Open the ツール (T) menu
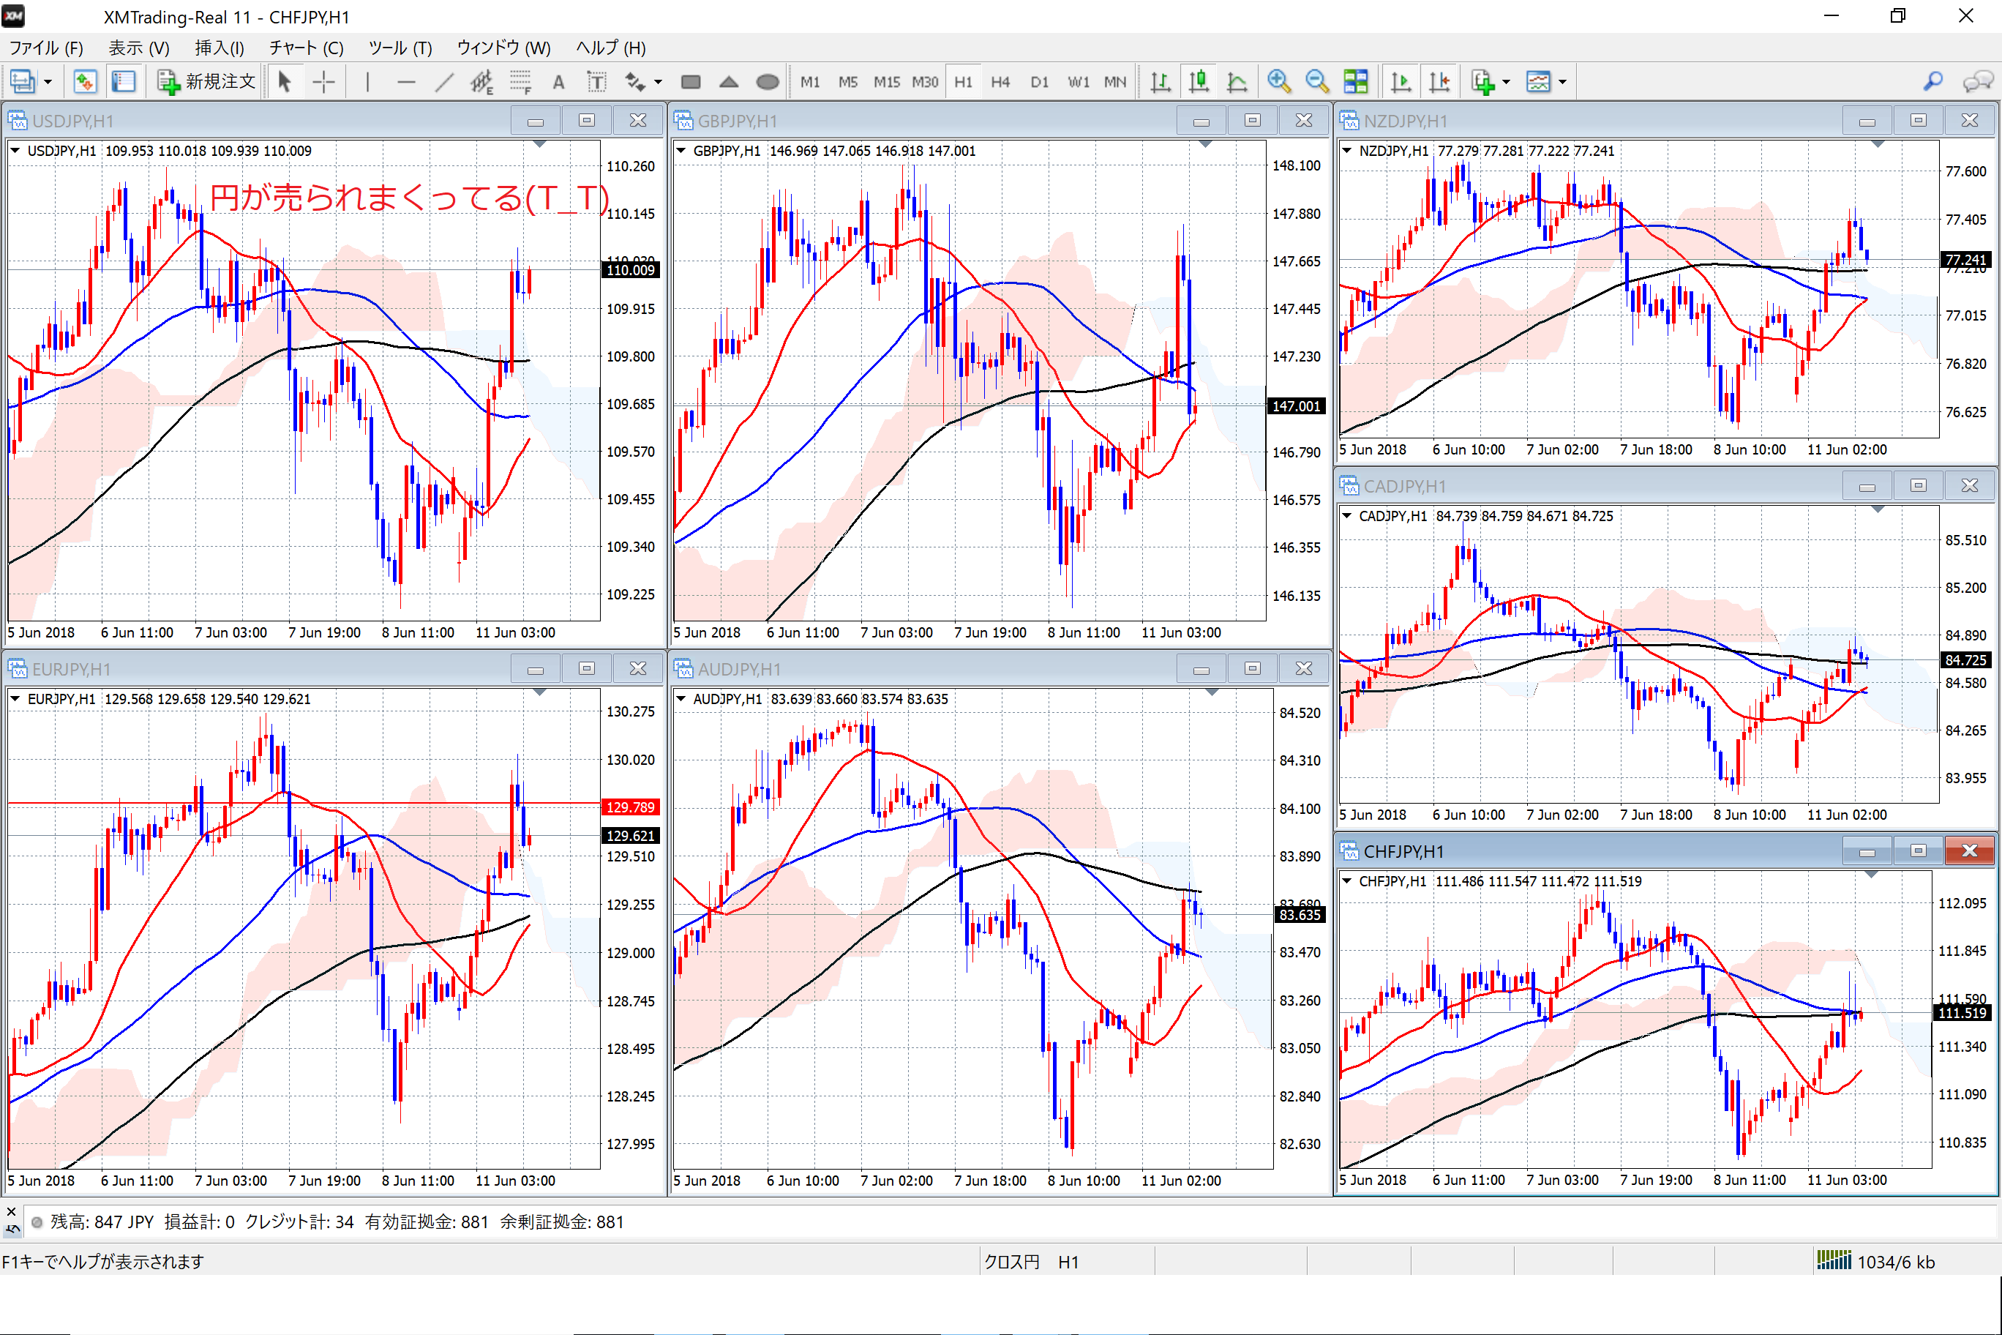Viewport: 2002px width, 1335px height. coord(400,48)
